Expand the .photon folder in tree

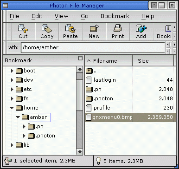(x=24, y=136)
